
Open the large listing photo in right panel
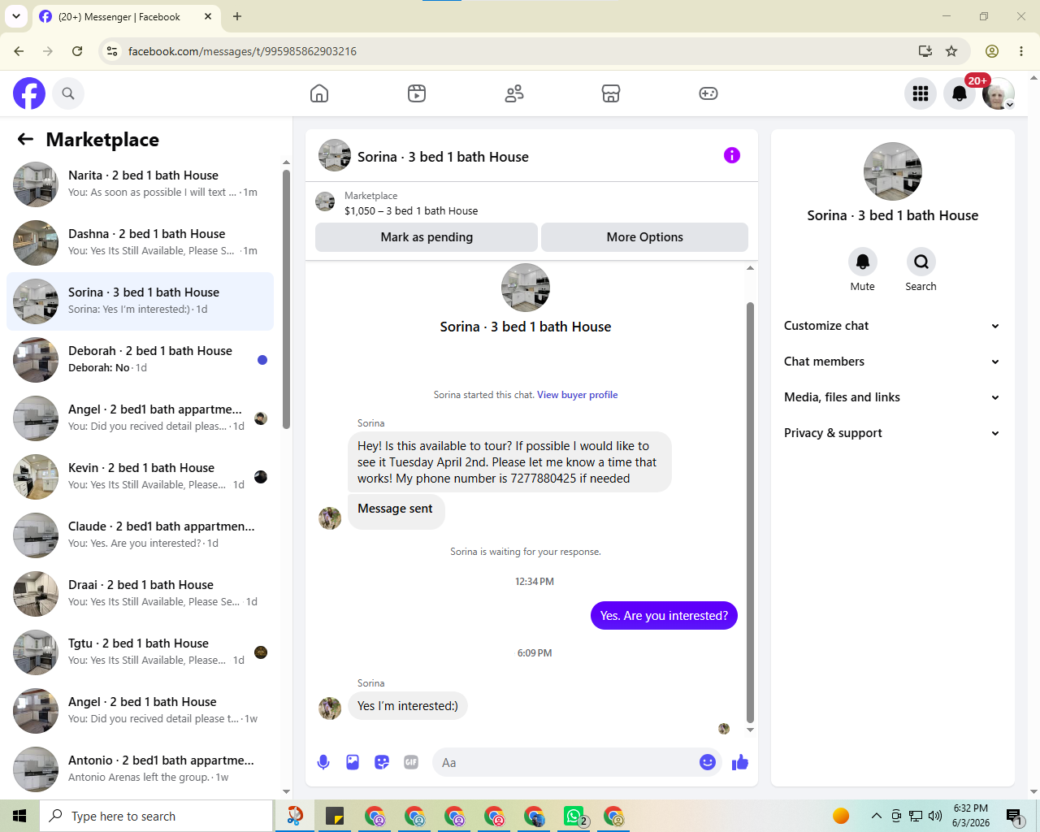click(x=893, y=171)
